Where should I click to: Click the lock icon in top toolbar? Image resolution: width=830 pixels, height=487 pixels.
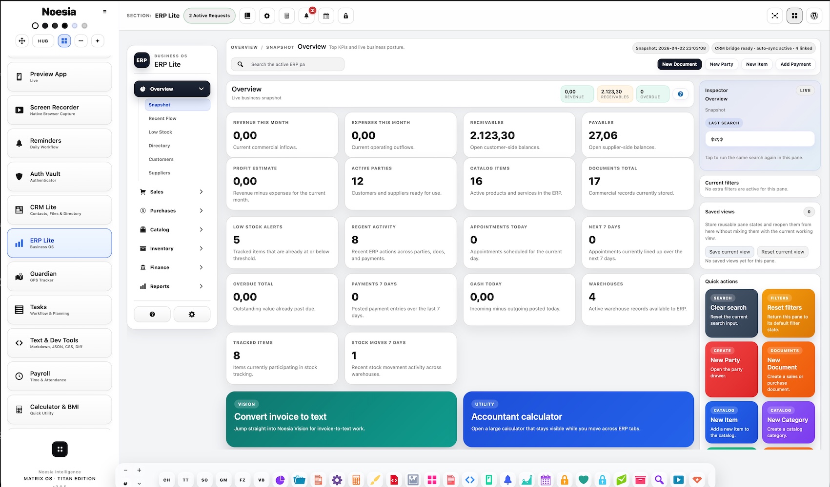pos(346,16)
